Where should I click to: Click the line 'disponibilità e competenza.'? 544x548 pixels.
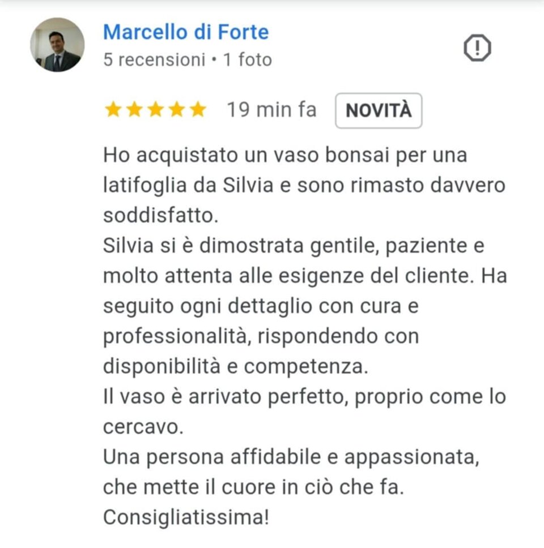tap(236, 367)
